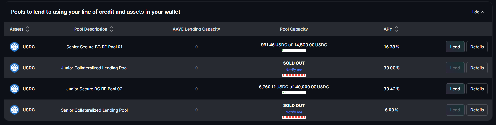Open Details for Junior Collateralized Lending Pool

(477, 68)
